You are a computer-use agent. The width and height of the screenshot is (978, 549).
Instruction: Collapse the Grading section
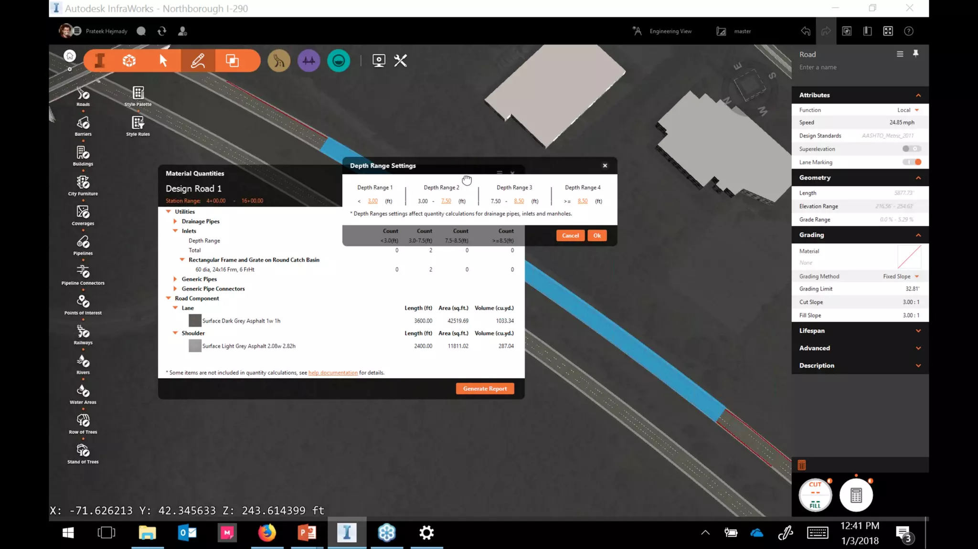coord(918,235)
